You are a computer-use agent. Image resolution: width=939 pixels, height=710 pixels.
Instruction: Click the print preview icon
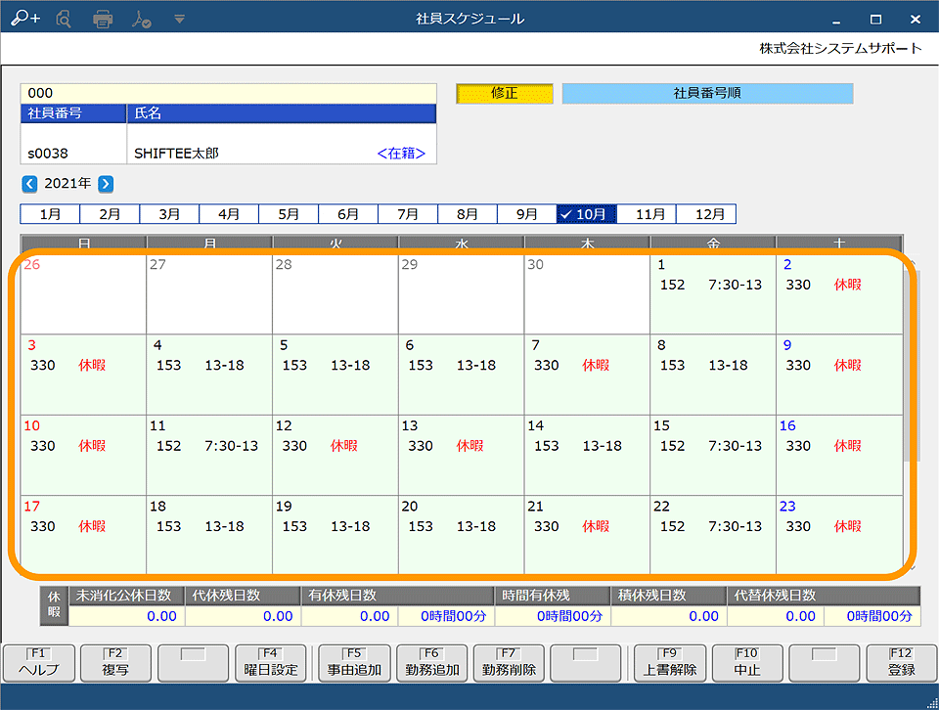click(x=64, y=19)
